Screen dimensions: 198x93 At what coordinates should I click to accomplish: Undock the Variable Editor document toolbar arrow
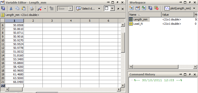pyautogui.click(x=118, y=9)
